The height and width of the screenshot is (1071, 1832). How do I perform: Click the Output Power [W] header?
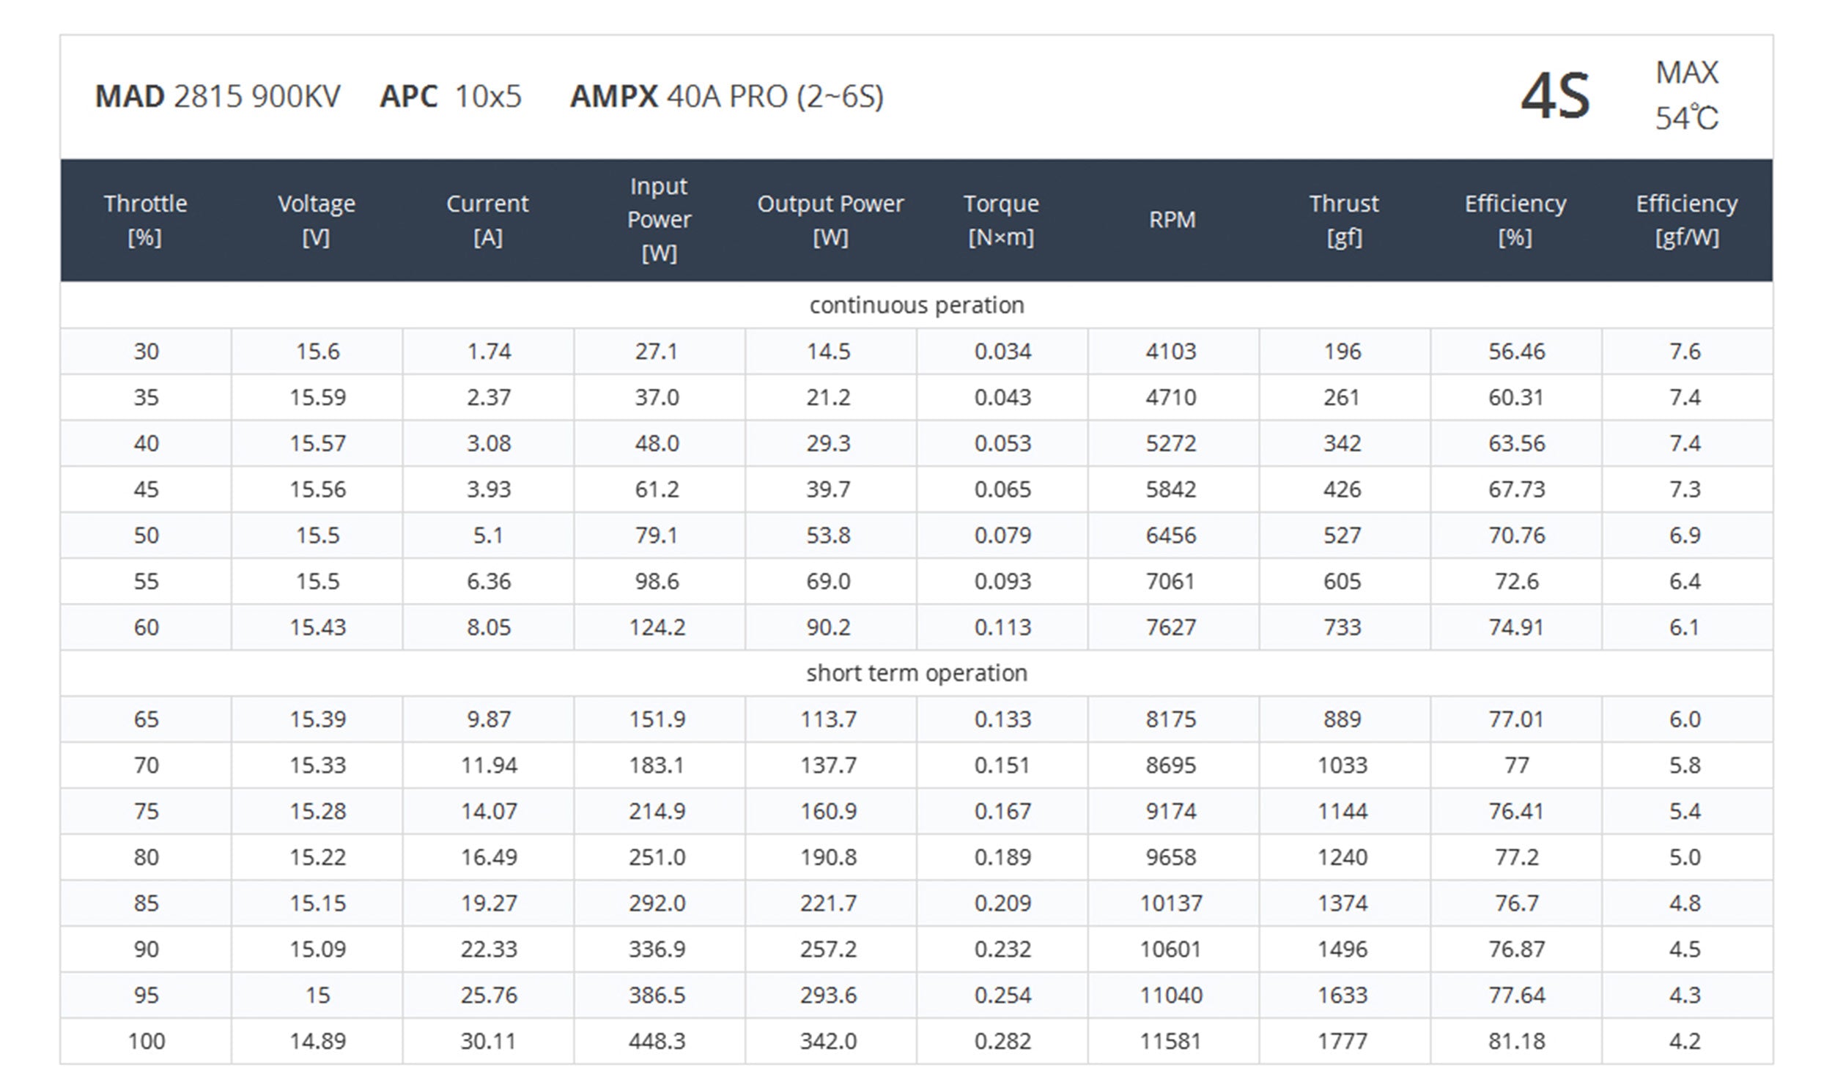(830, 220)
